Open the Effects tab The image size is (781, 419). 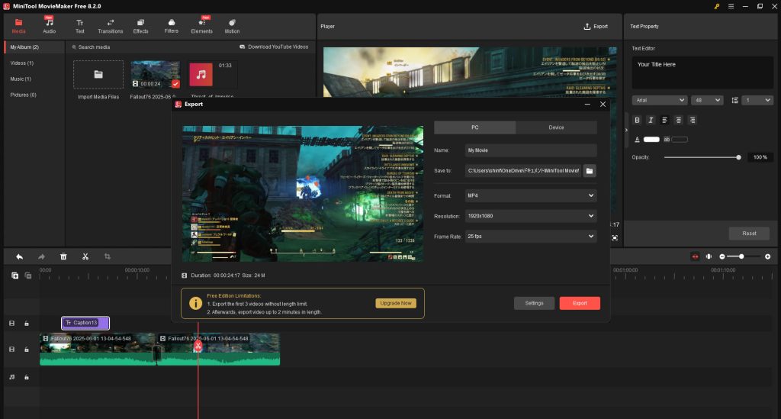140,27
